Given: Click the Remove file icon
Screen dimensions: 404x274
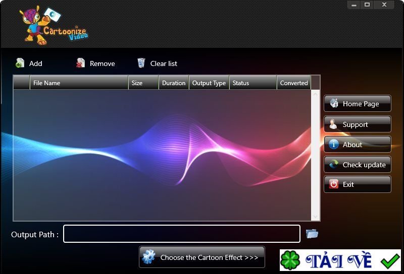Looking at the screenshot, I should click(x=81, y=63).
